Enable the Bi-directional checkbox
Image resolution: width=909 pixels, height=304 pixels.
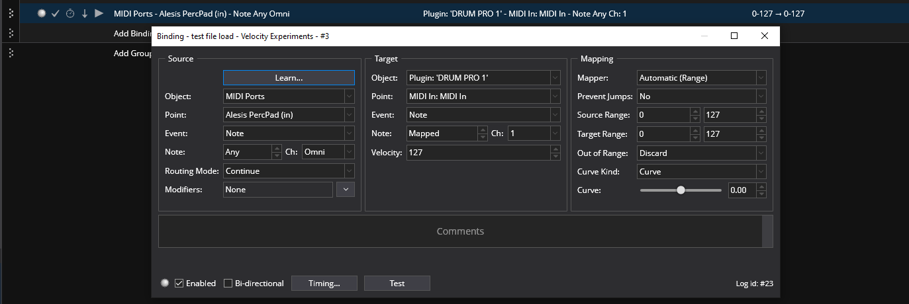(228, 283)
